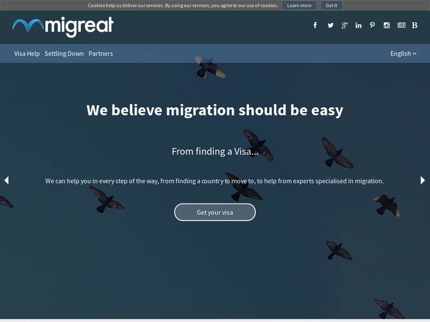Open the Twitter bird icon
Image resolution: width=430 pixels, height=322 pixels.
click(x=331, y=25)
